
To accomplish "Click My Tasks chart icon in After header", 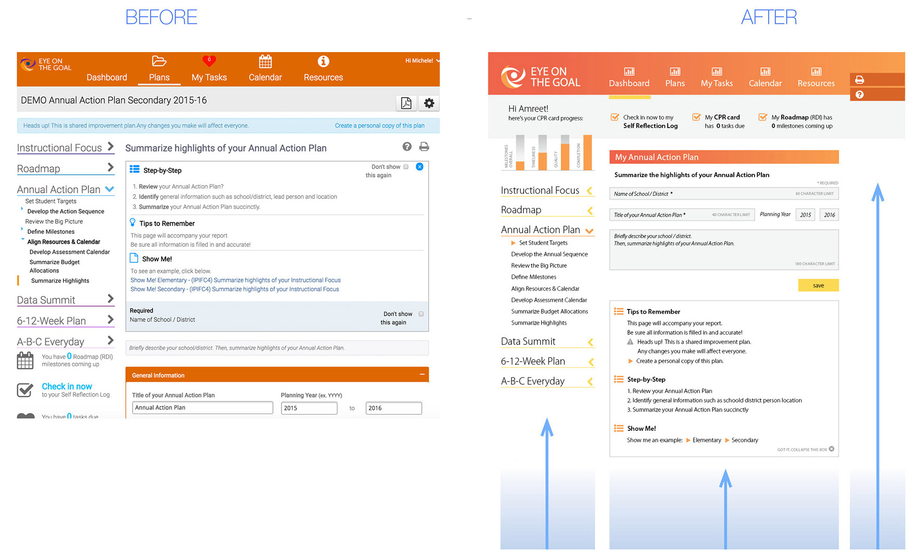I will coord(717,71).
